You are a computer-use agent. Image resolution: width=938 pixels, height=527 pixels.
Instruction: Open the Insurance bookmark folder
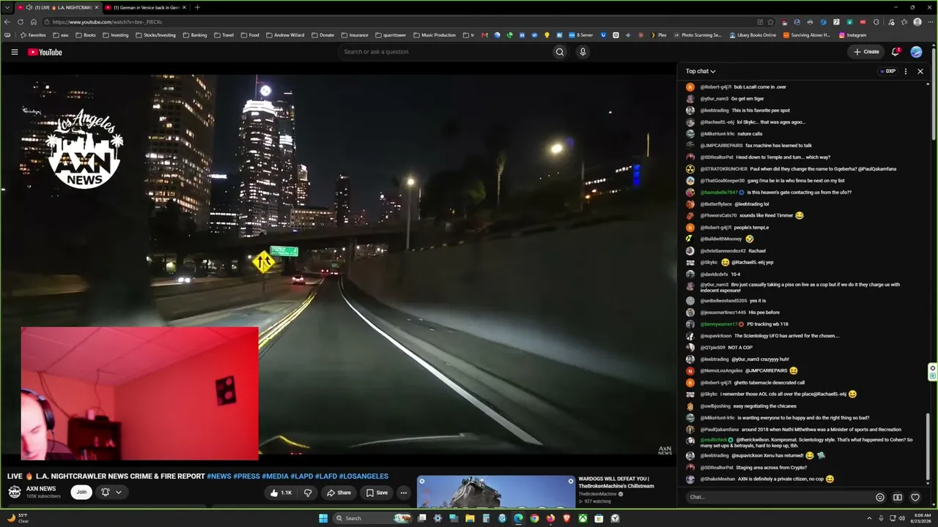point(354,35)
